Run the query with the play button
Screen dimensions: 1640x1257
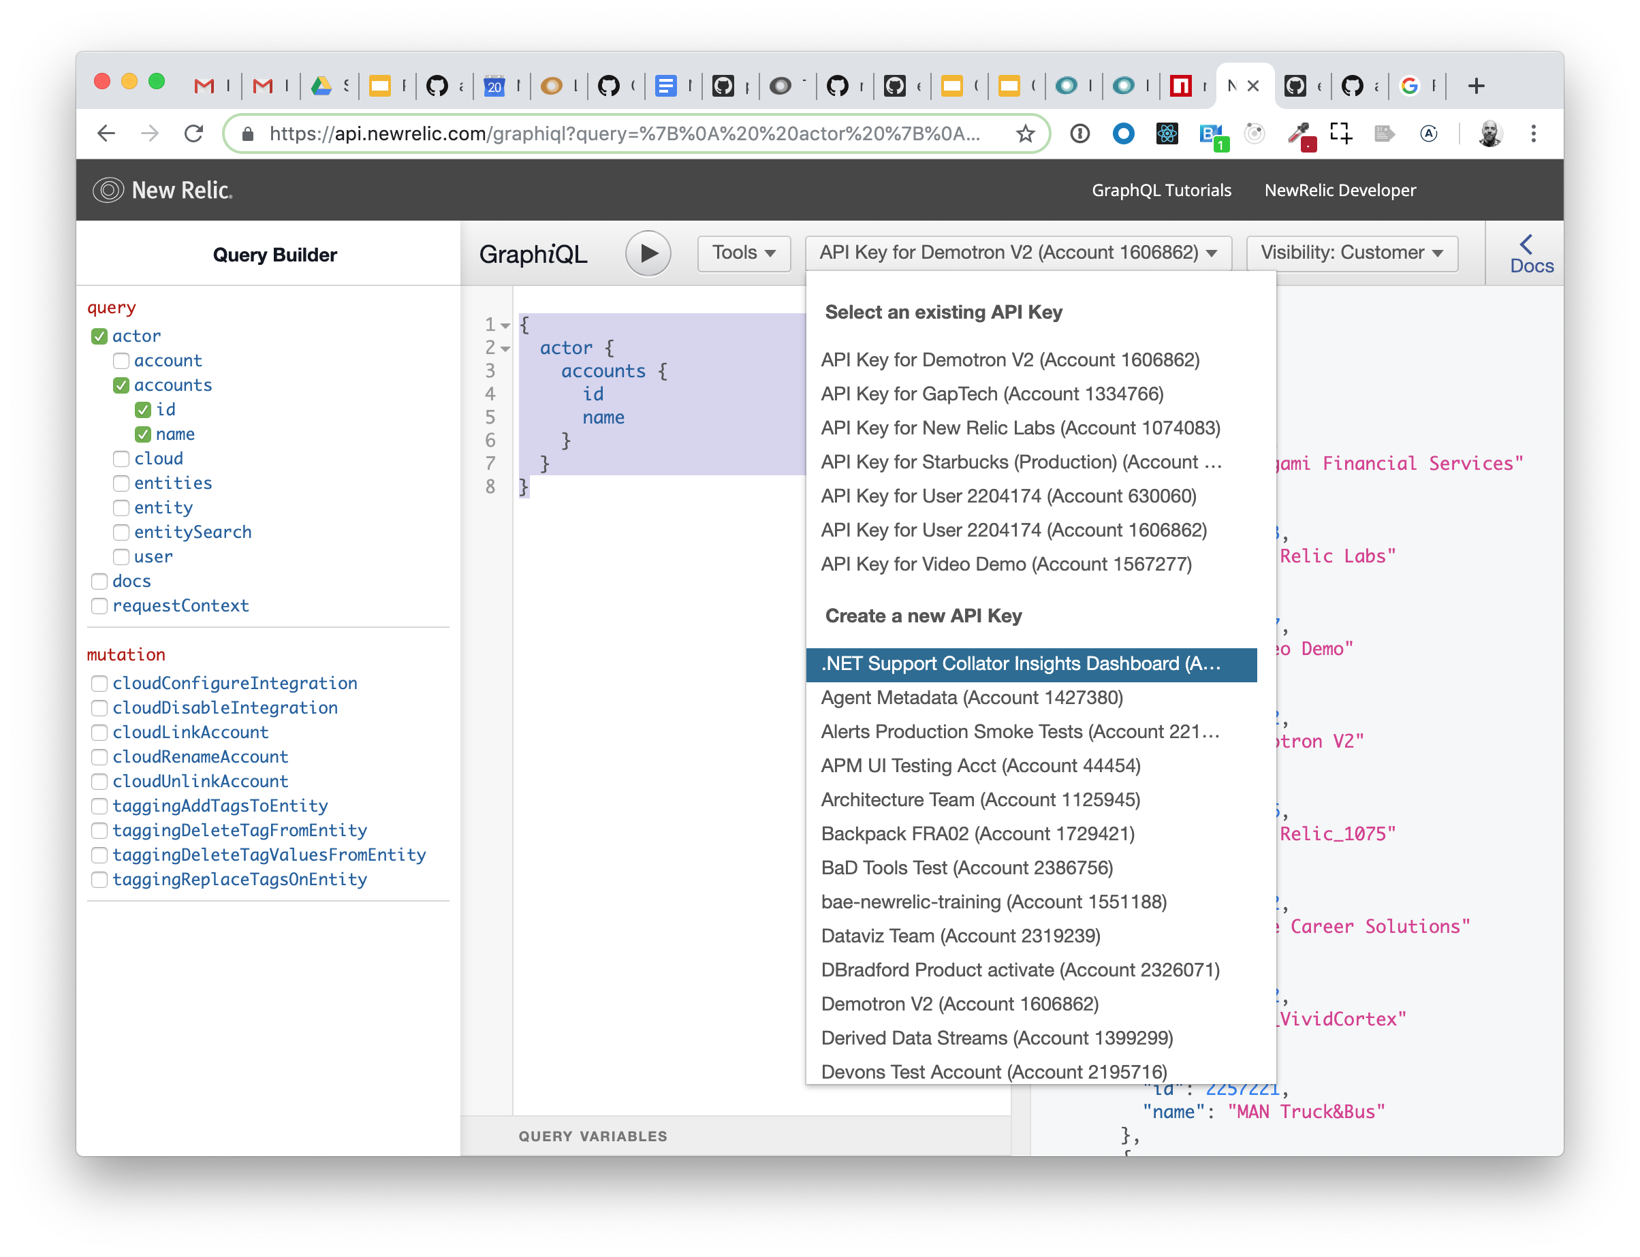[648, 253]
